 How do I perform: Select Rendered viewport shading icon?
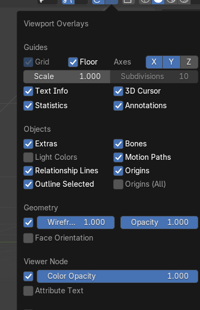[x=184, y=2]
